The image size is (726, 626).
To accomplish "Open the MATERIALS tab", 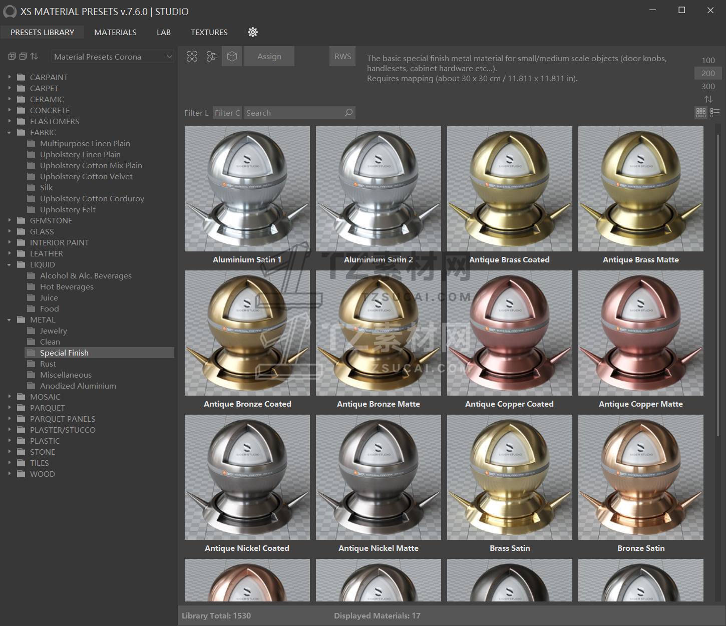I will point(115,32).
